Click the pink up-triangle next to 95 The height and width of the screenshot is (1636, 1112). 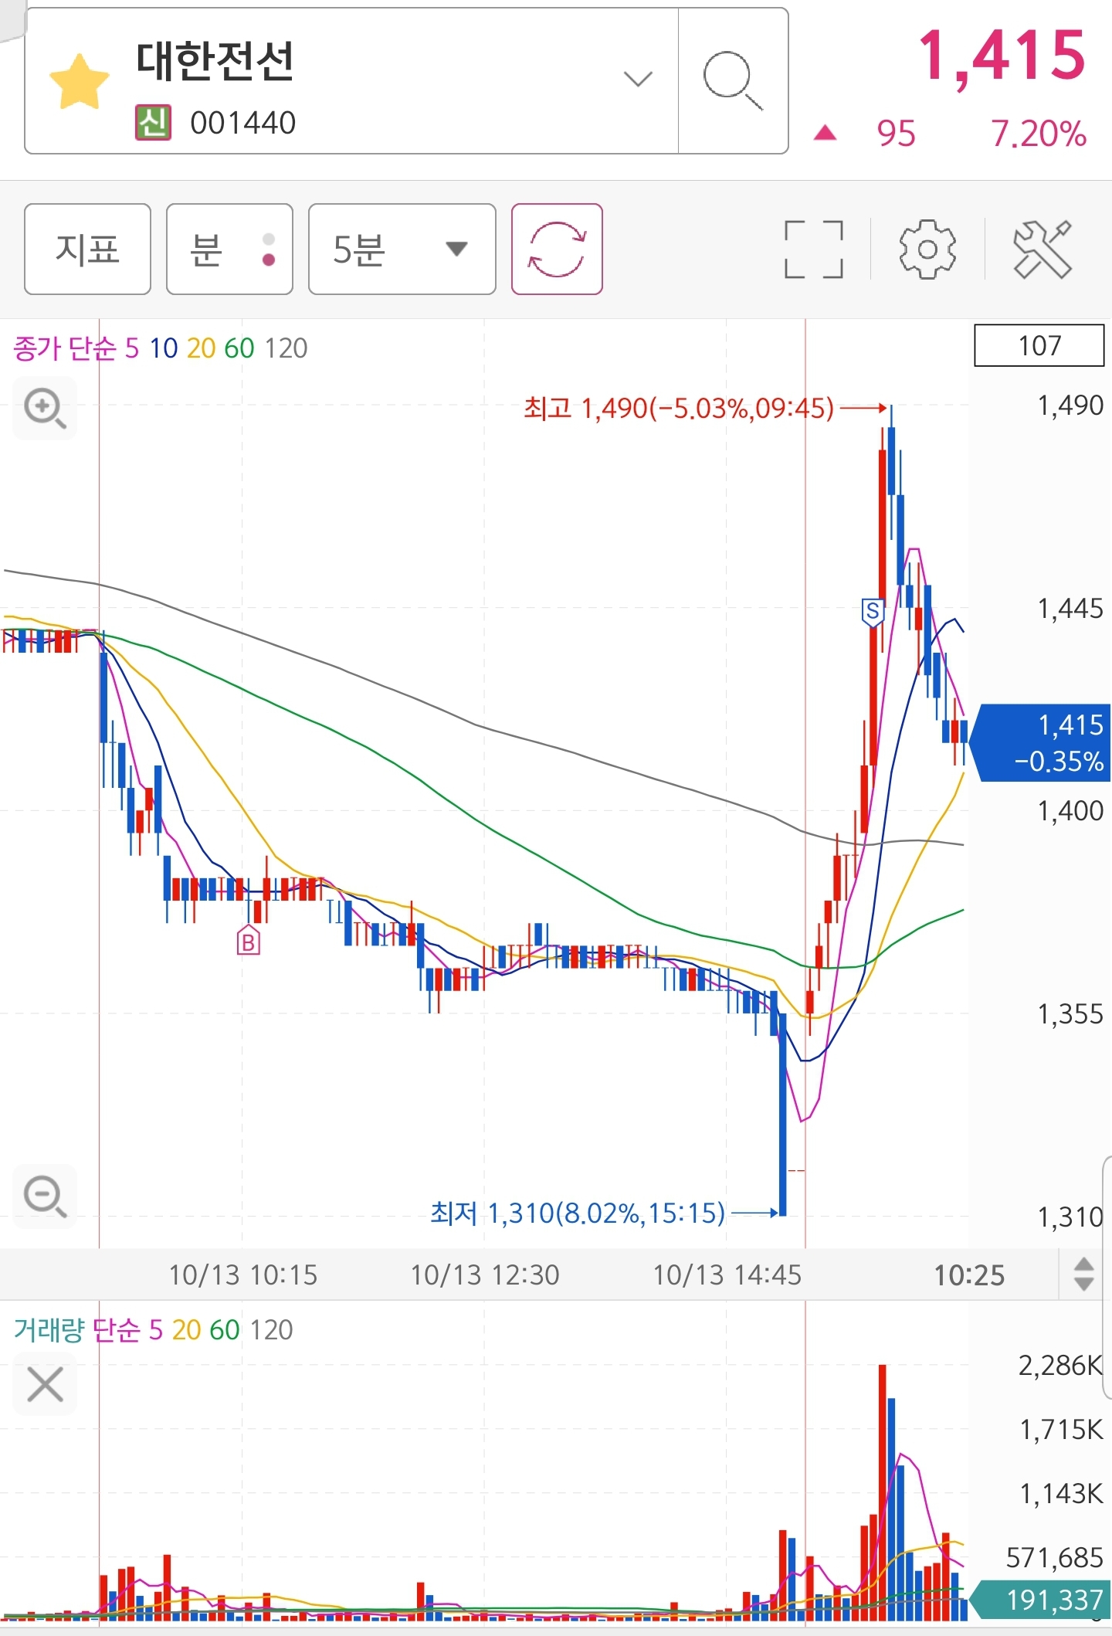tap(826, 133)
